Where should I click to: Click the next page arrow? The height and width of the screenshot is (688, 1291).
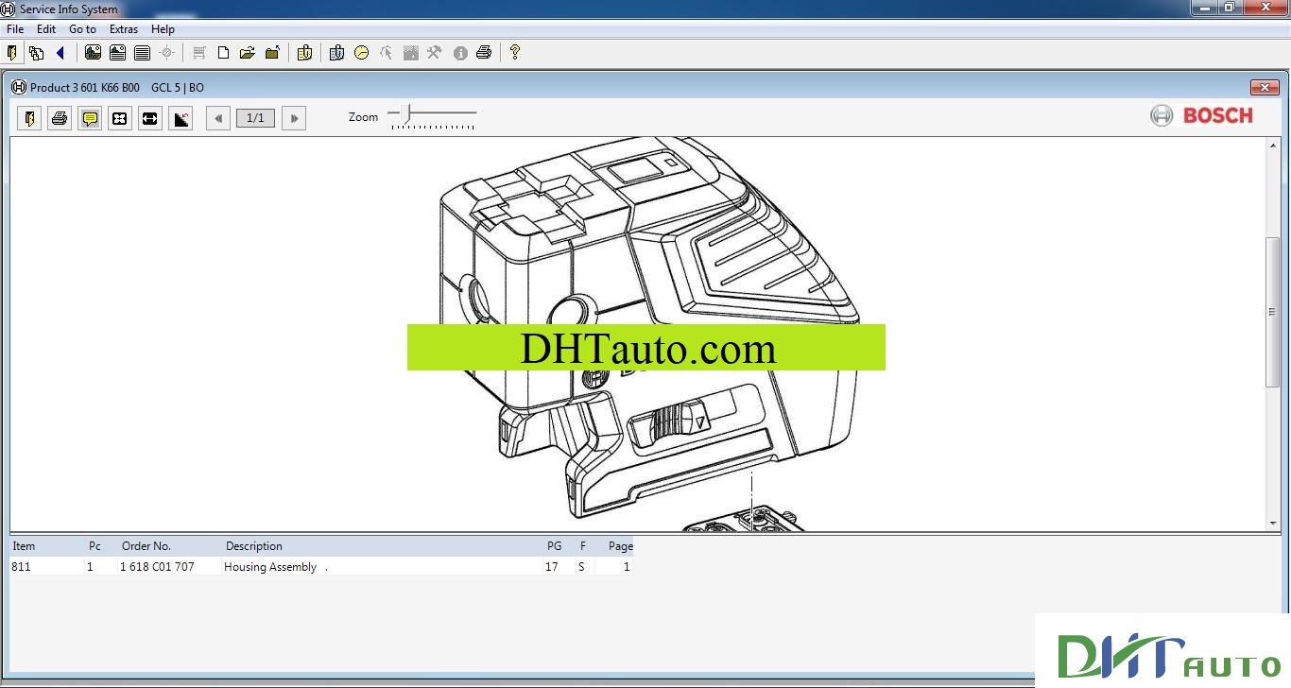(293, 117)
